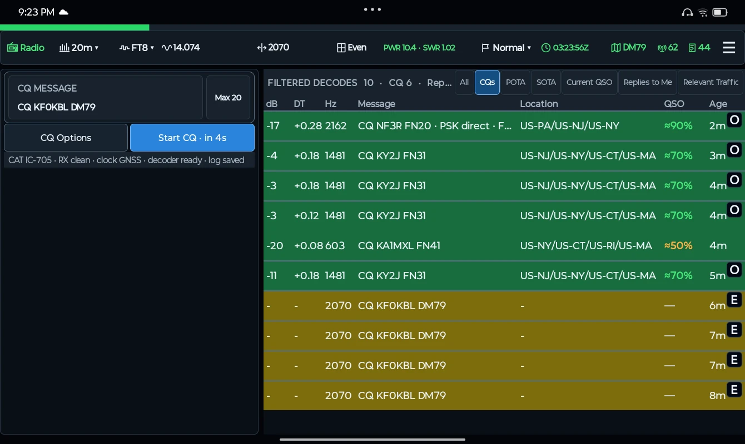
Task: Tap the 2070 audio offset indicator
Action: [273, 48]
